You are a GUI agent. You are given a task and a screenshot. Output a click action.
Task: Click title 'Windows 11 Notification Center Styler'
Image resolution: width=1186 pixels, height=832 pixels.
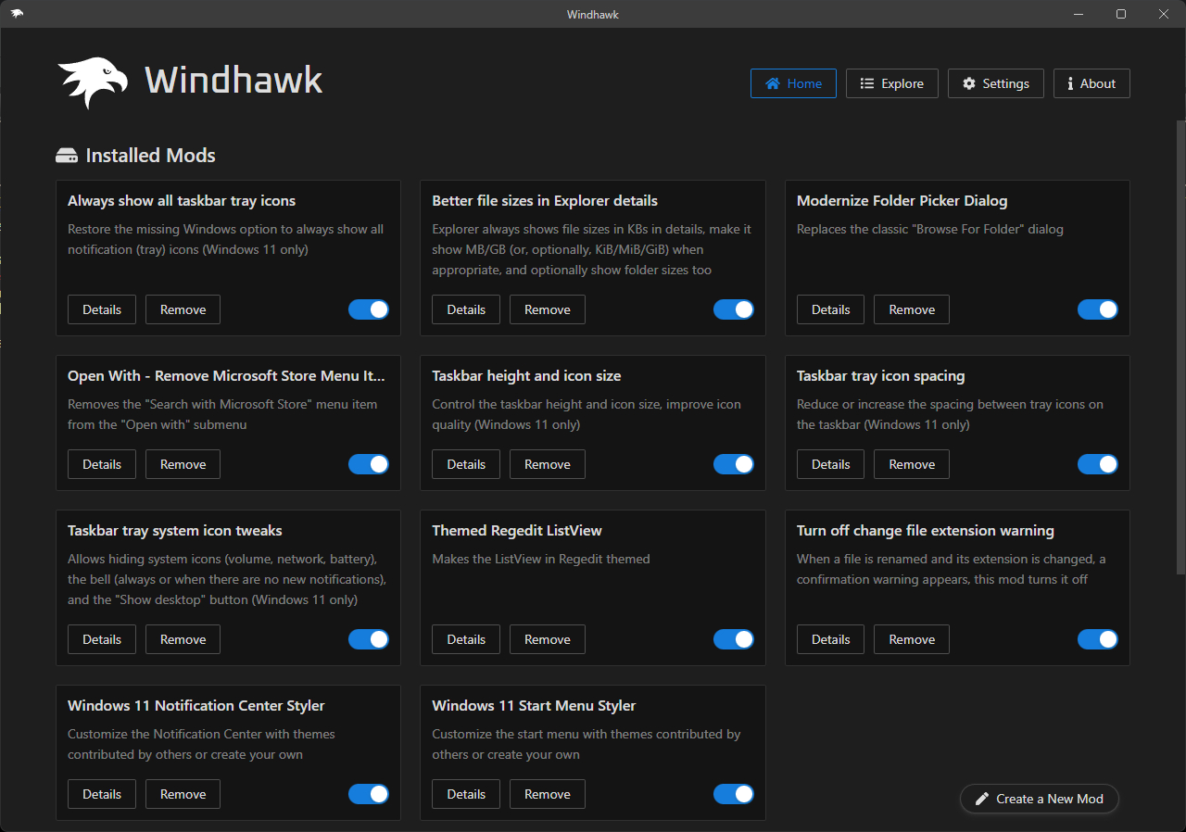click(x=196, y=706)
